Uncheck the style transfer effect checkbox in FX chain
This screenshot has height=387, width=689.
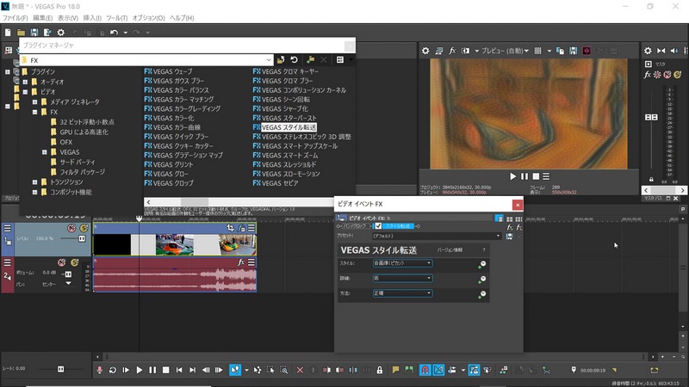click(x=378, y=226)
